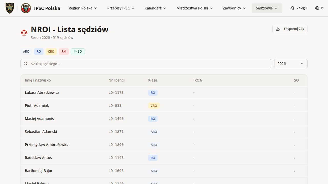This screenshot has width=328, height=184.
Task: Click the globe language icon
Action: [x=317, y=8]
